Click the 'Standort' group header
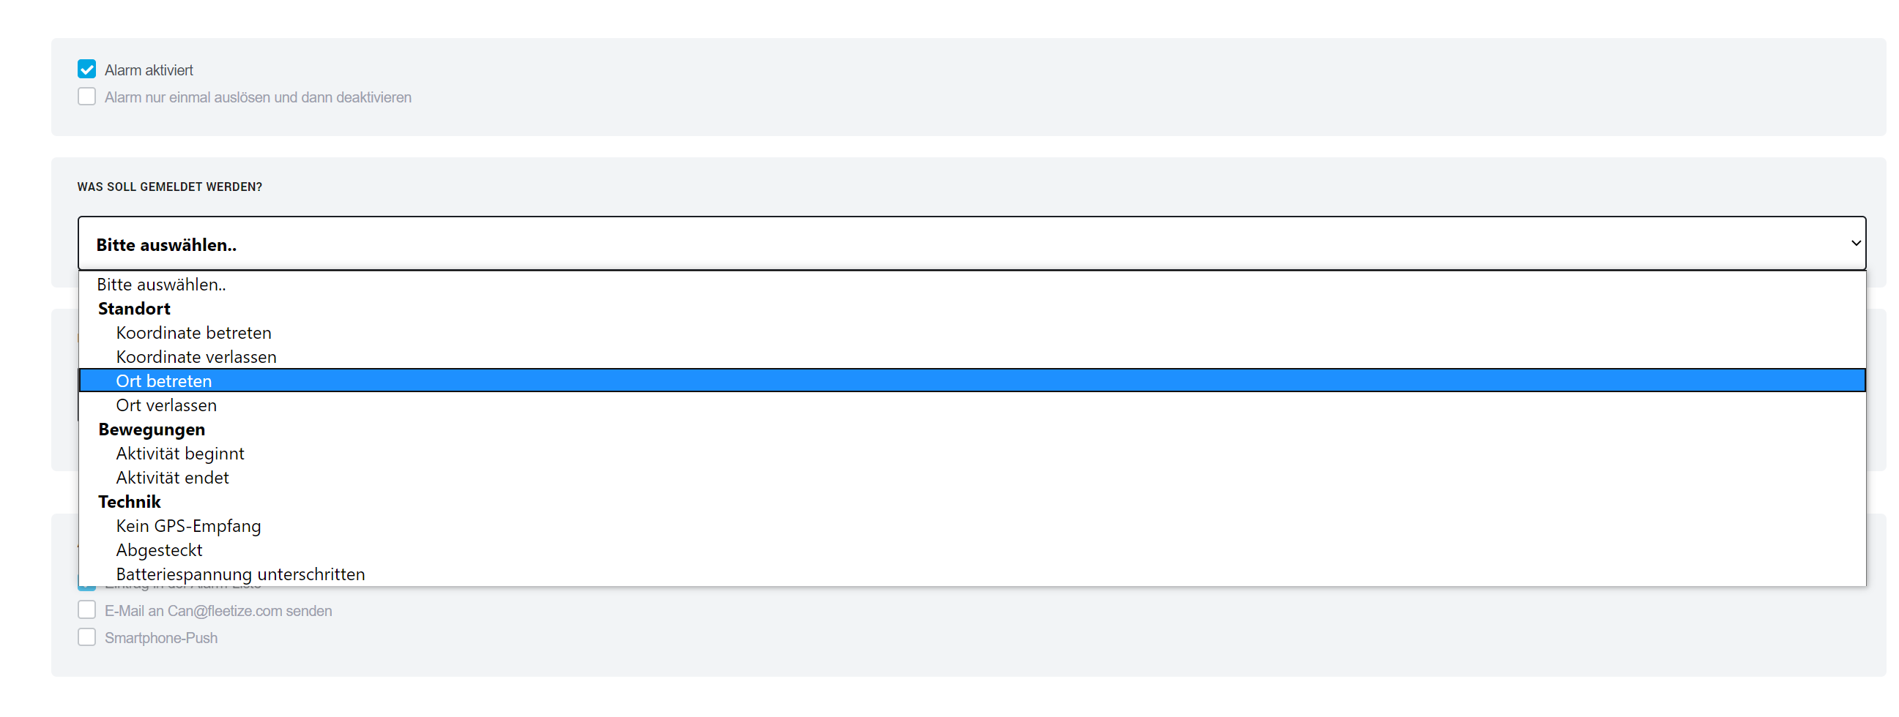Screen dimensions: 1899x717 [134, 309]
